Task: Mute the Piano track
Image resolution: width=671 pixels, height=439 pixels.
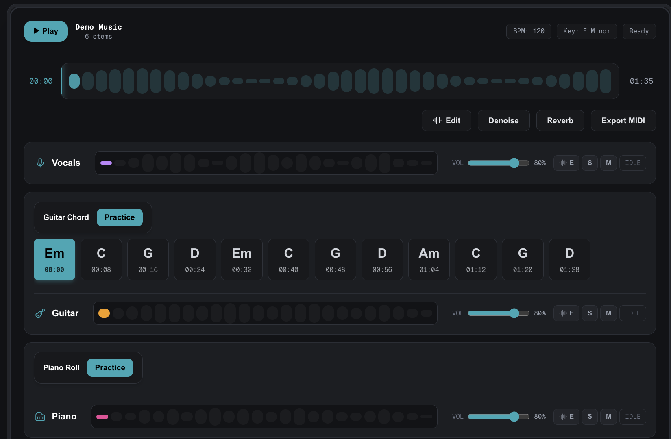Action: pos(608,417)
